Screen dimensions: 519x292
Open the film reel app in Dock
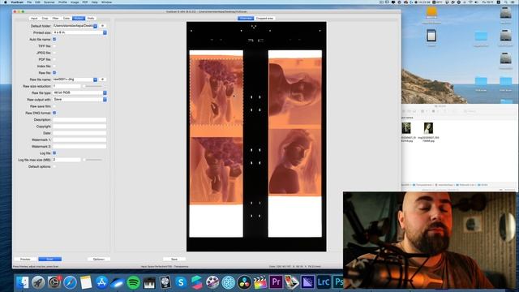click(212, 282)
